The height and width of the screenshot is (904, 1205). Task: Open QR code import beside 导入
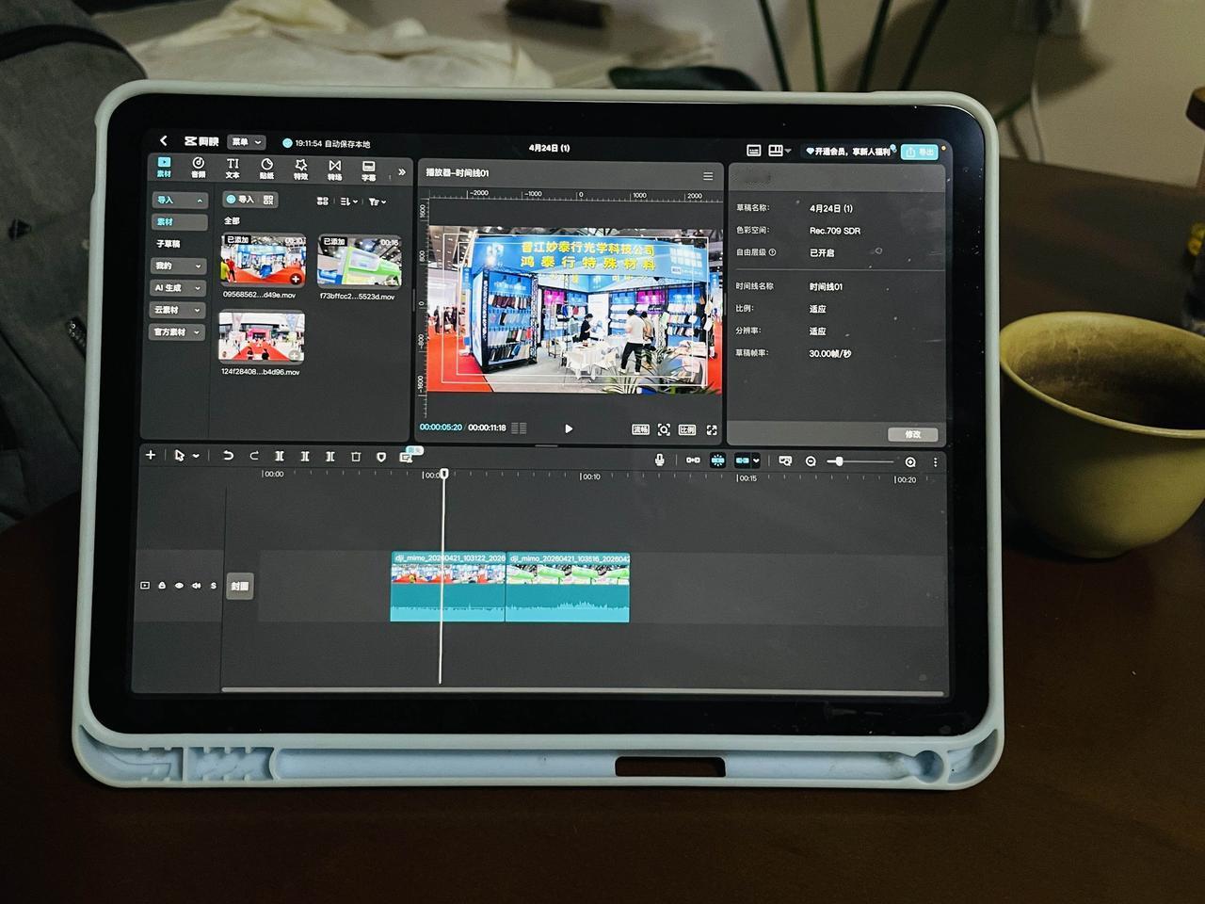tap(268, 200)
